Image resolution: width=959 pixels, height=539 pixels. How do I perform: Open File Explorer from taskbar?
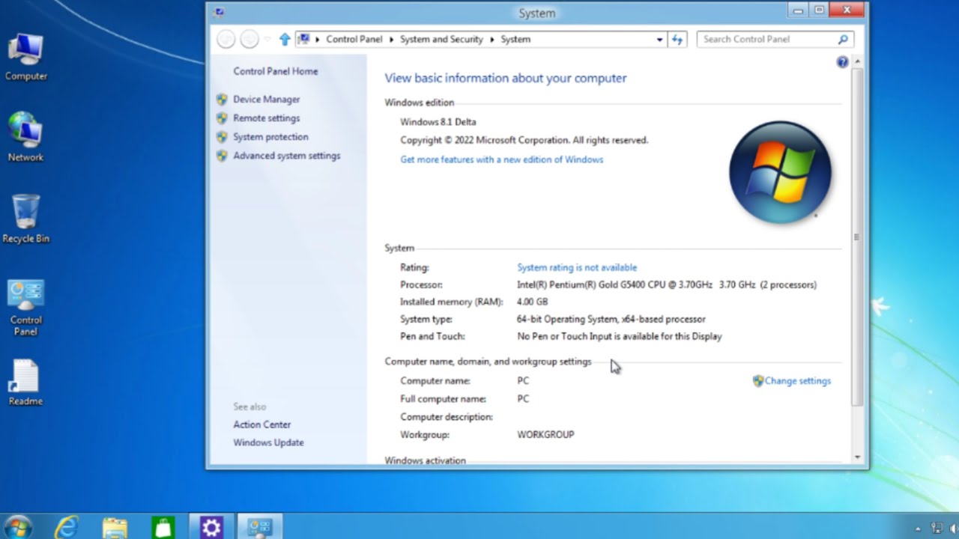click(x=115, y=527)
